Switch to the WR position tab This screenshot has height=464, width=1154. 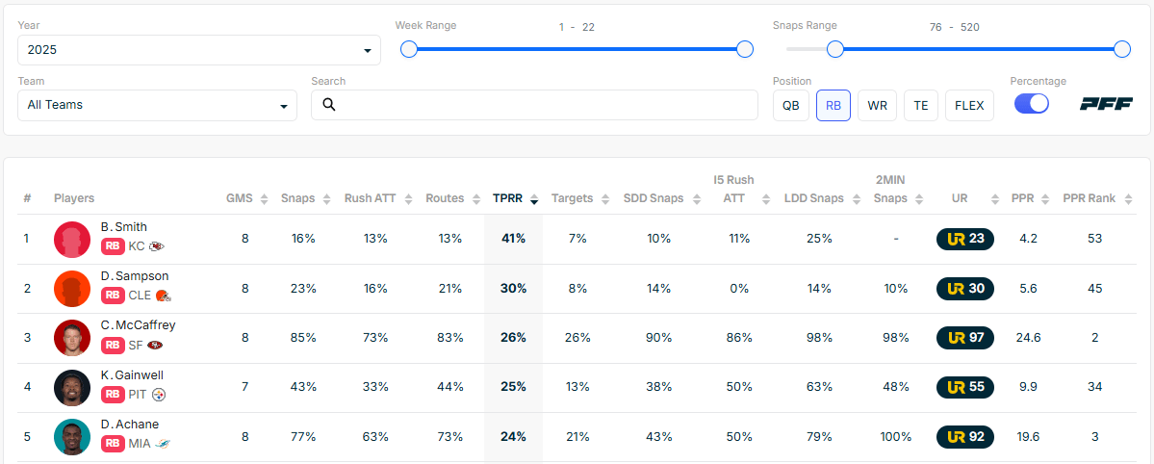tap(877, 105)
